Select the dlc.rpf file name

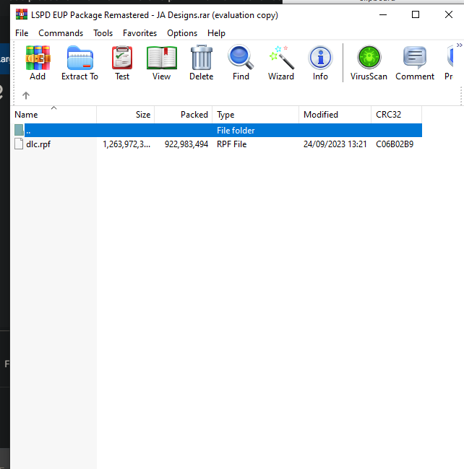(x=38, y=144)
